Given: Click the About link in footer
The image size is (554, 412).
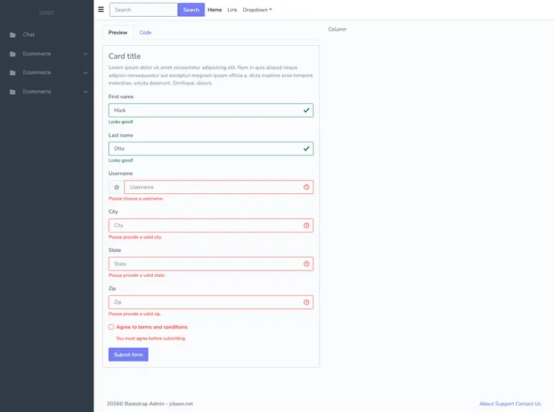Looking at the screenshot, I should (x=486, y=404).
